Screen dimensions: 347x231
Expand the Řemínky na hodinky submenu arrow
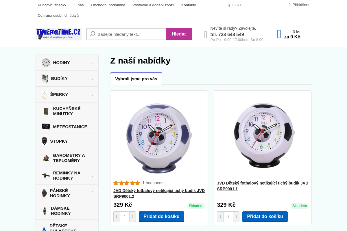click(93, 176)
